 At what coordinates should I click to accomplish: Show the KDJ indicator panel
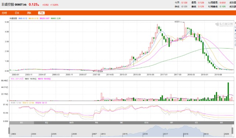(x=46, y=123)
